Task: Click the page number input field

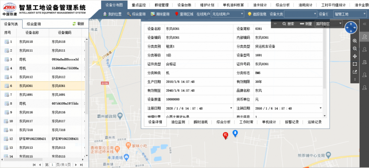Action: pyautogui.click(x=53, y=165)
